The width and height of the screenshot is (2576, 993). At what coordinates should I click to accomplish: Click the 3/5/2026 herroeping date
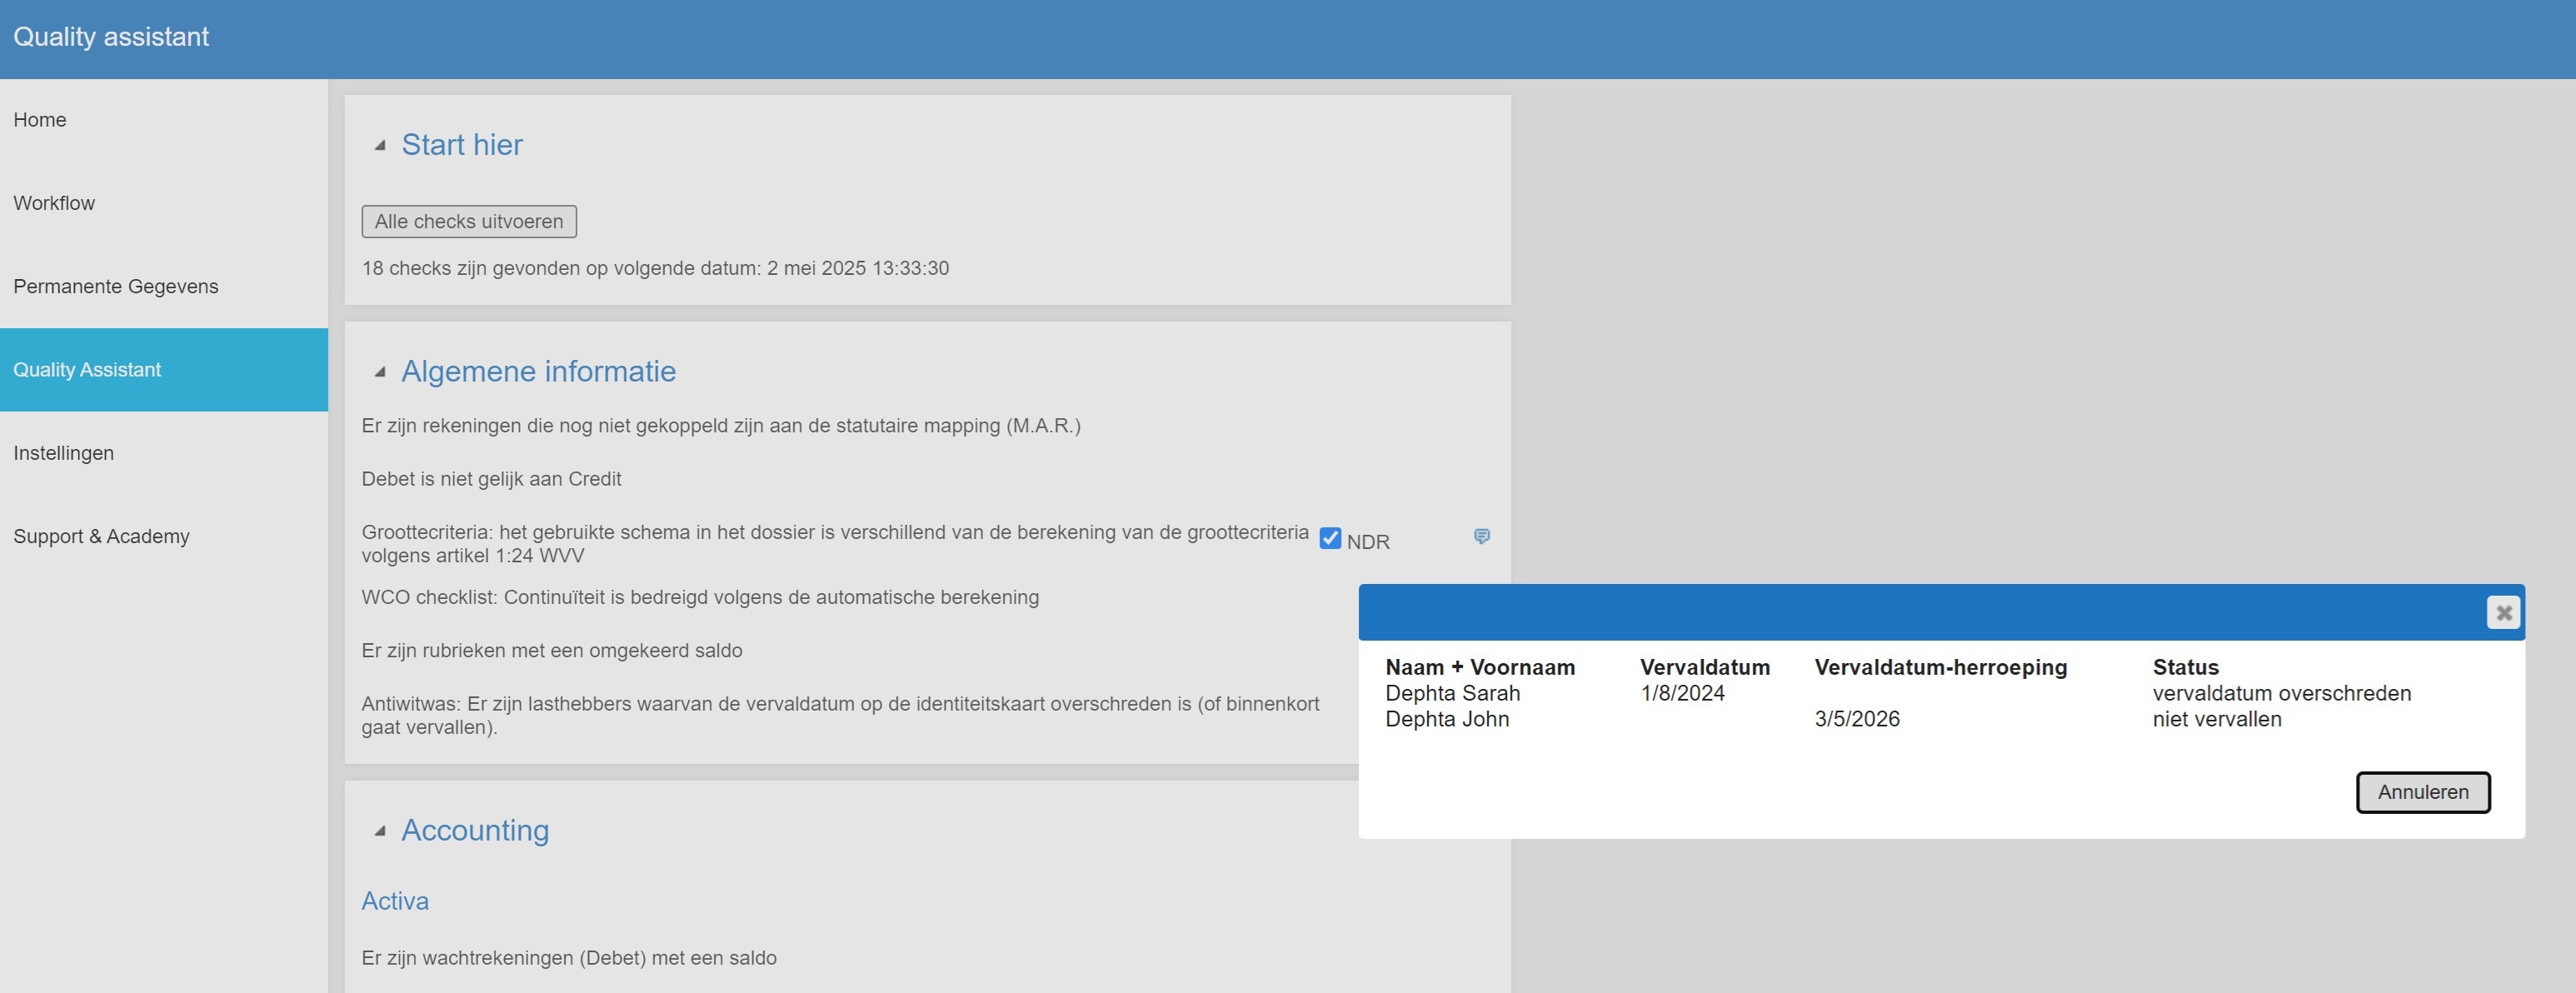pyautogui.click(x=1857, y=719)
